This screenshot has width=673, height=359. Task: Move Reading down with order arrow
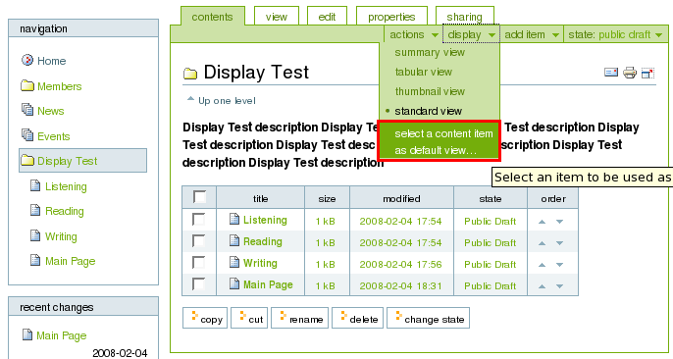[x=559, y=243]
